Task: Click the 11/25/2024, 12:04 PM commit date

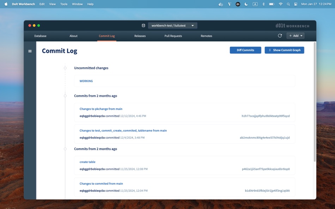Action: (134, 191)
